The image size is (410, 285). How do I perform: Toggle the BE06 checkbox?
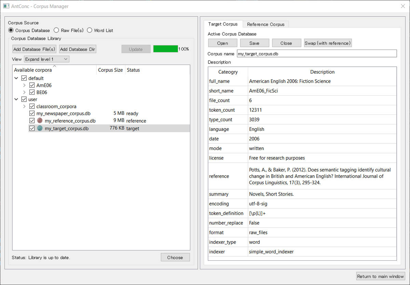point(32,92)
